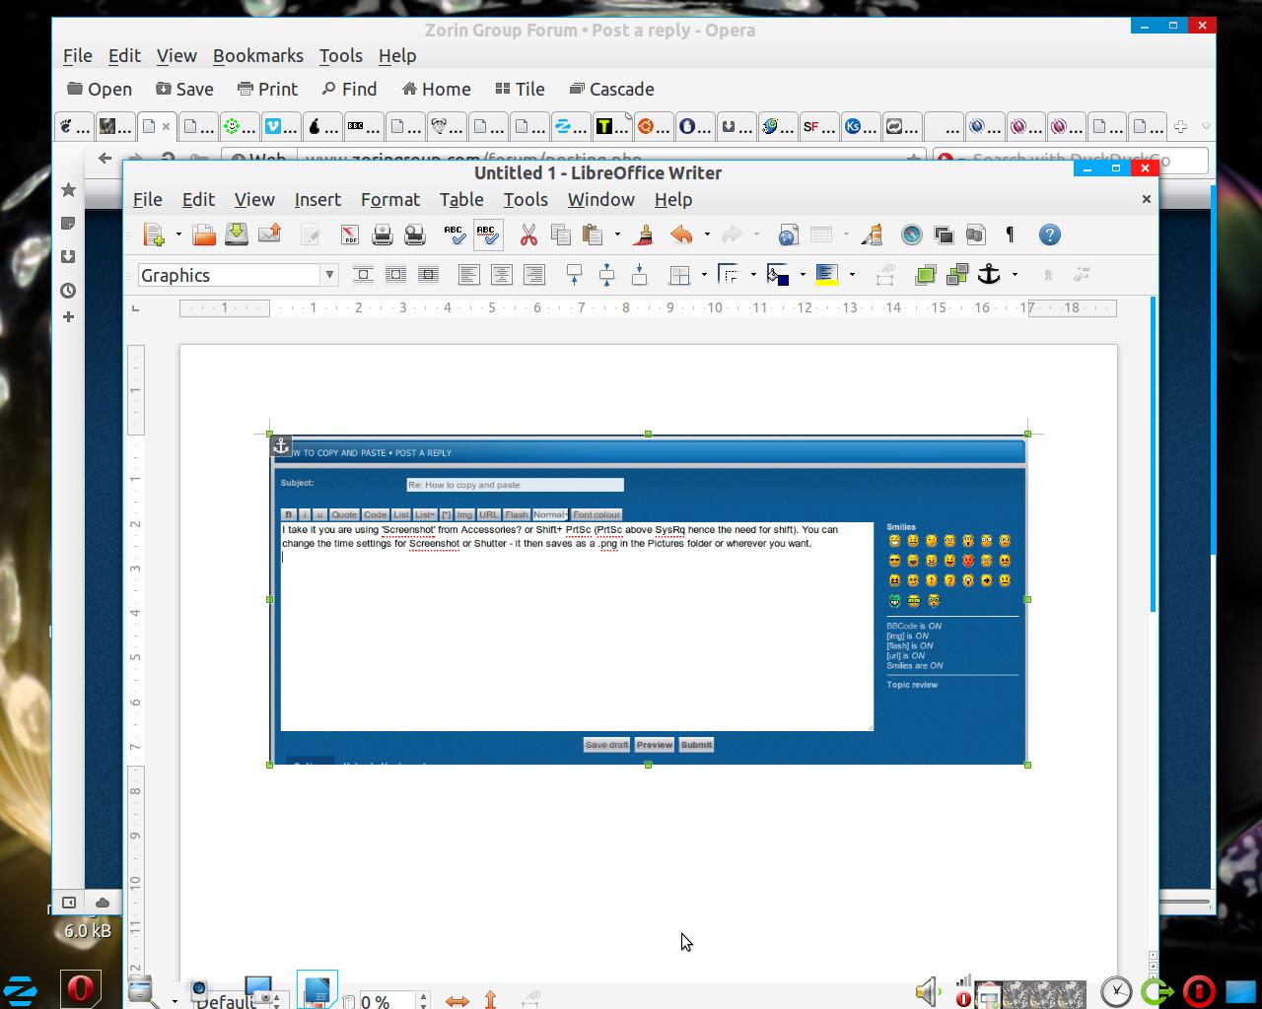The height and width of the screenshot is (1009, 1262).
Task: Open the background color swatch
Action: pyautogui.click(x=827, y=275)
